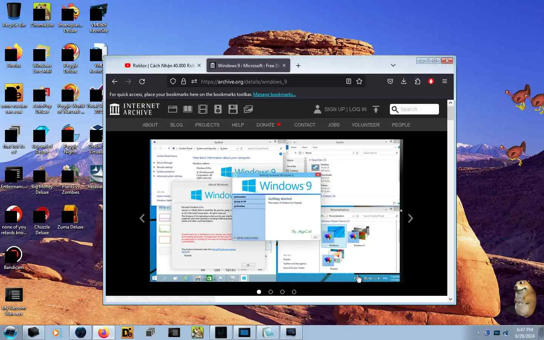544x340 pixels.
Task: Show hidden system tray icons arrow
Action: pyautogui.click(x=478, y=333)
